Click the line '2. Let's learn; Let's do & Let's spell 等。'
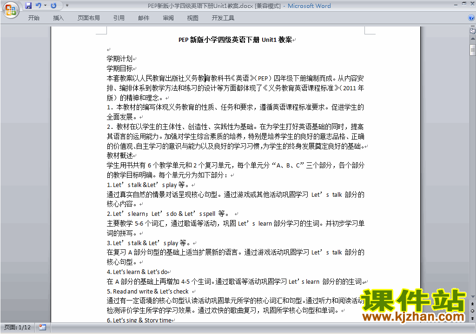Viewport: 476px width, 334px height. coord(168,214)
